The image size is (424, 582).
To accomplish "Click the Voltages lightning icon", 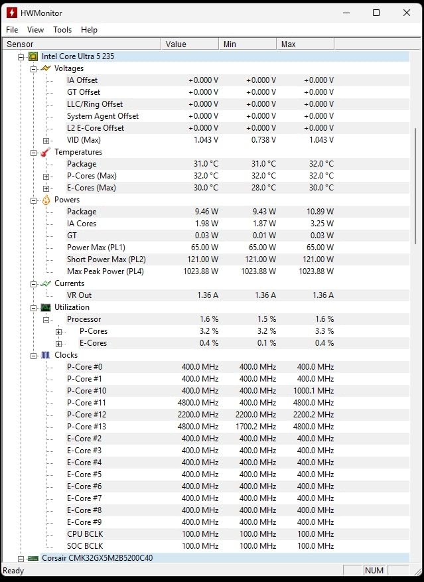I will (45, 68).
